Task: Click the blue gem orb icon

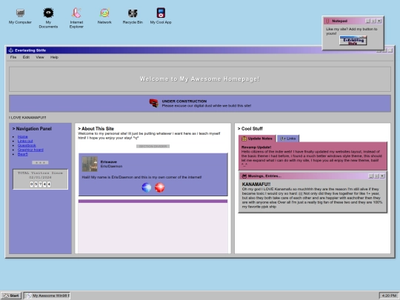Action: 147,187
